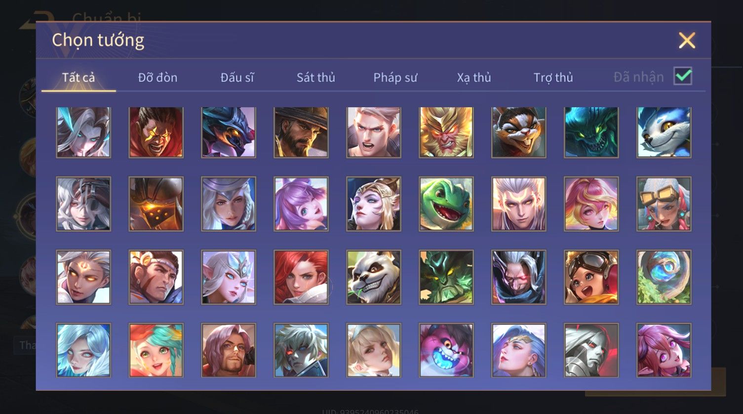Select the cowboy hat bearded hero
This screenshot has width=743, height=414.
tap(301, 132)
